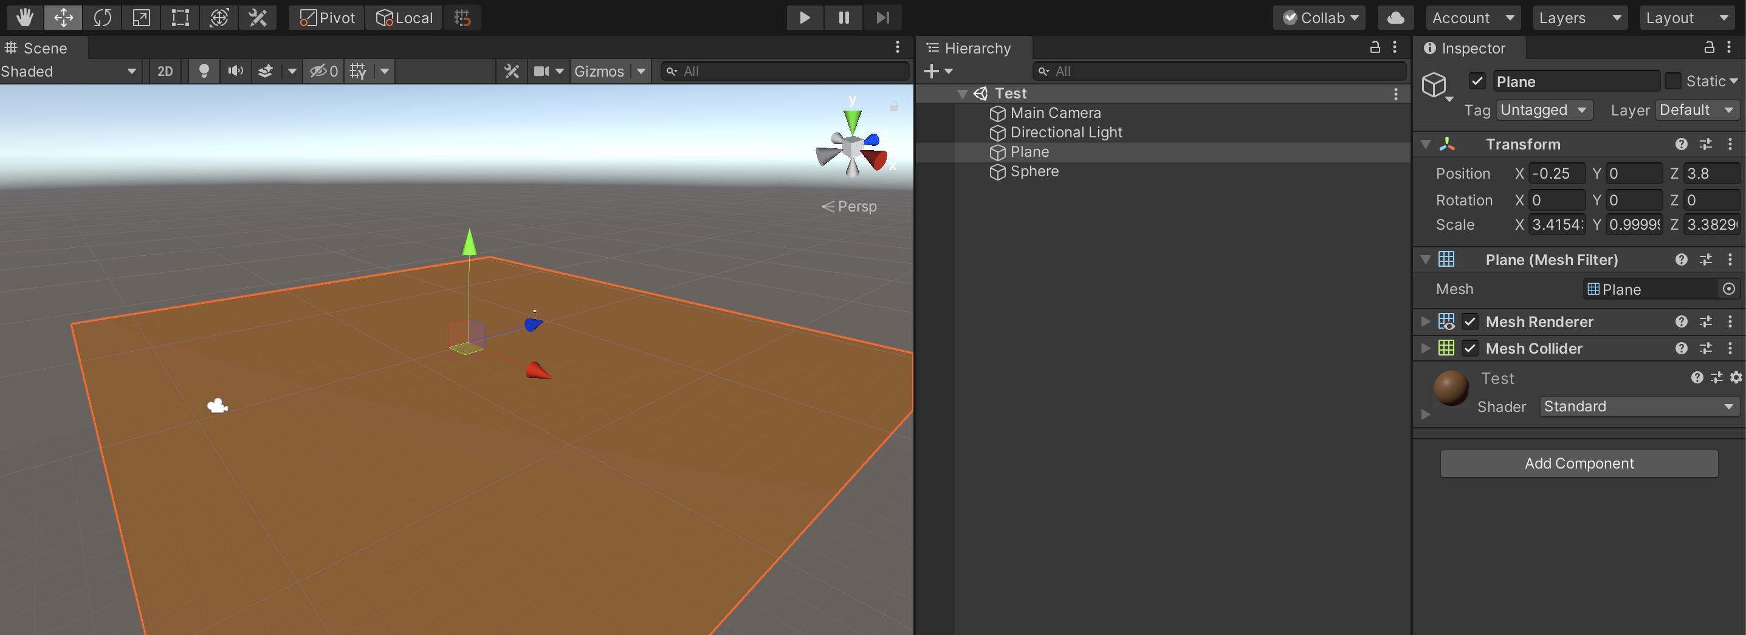Toggle the Static checkbox
Image resolution: width=1746 pixels, height=635 pixels.
(1673, 81)
